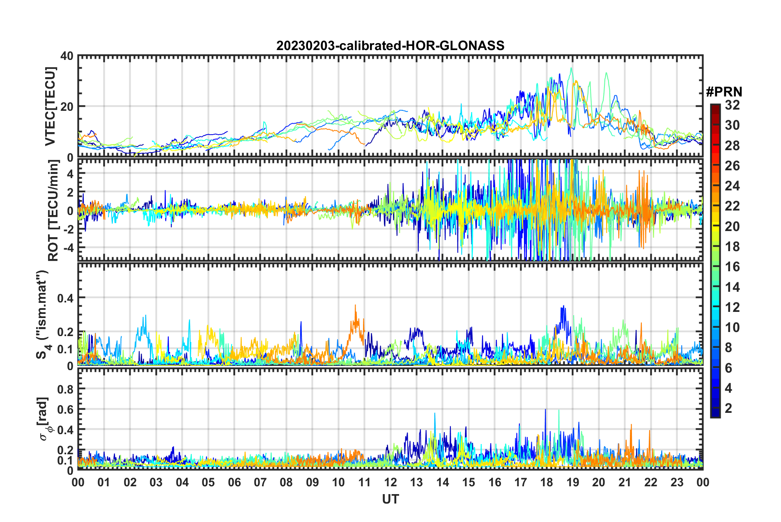Click inside the VTEC plot panel
This screenshot has height=522, width=781.
(390, 106)
